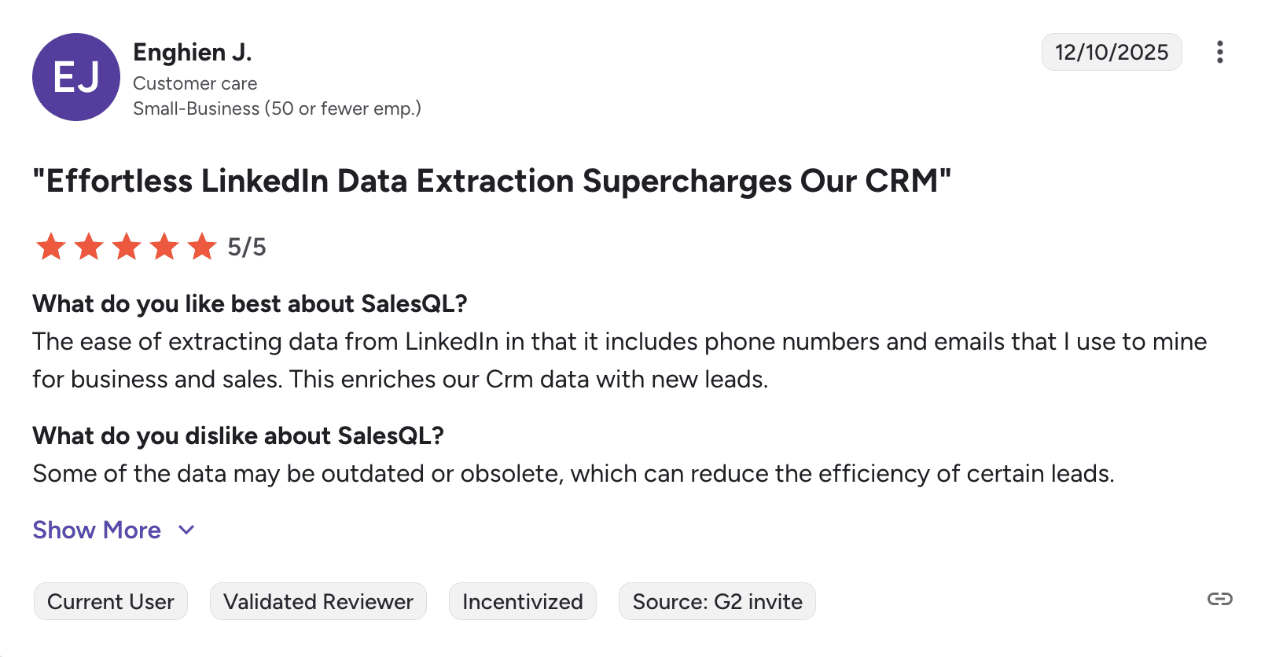Open reviewer profile Enghien J.
Viewport: 1261px width, 657px height.
coord(193,52)
